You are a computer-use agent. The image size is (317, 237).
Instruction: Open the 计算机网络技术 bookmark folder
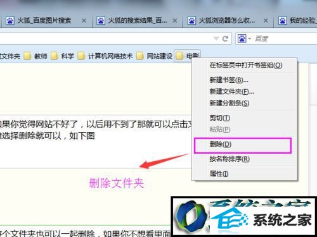(105, 56)
